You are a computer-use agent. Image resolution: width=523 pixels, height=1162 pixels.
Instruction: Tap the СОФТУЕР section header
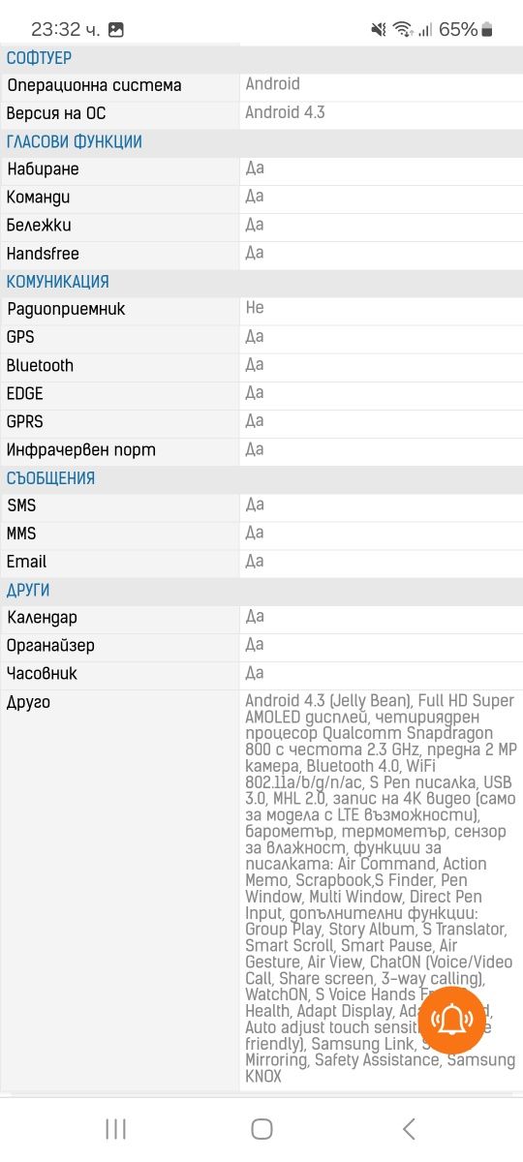coord(40,58)
